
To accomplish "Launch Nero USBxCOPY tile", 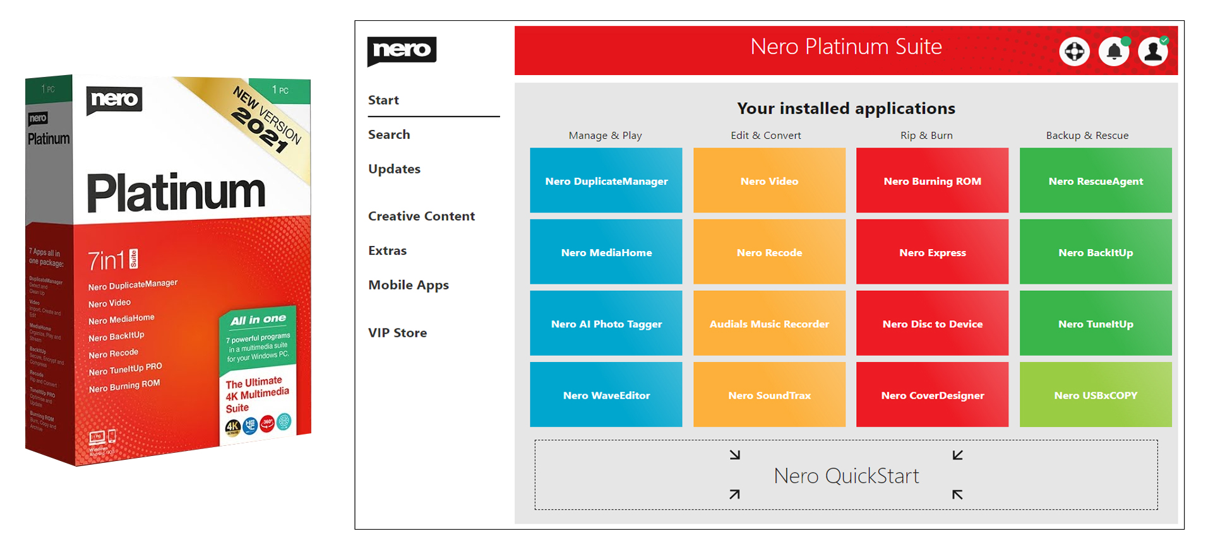I will (1096, 394).
